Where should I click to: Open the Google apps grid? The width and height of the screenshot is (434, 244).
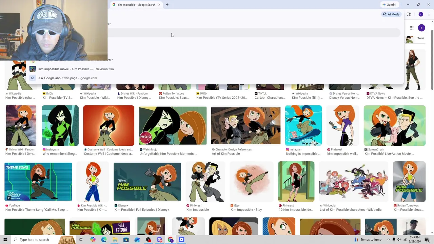click(411, 28)
